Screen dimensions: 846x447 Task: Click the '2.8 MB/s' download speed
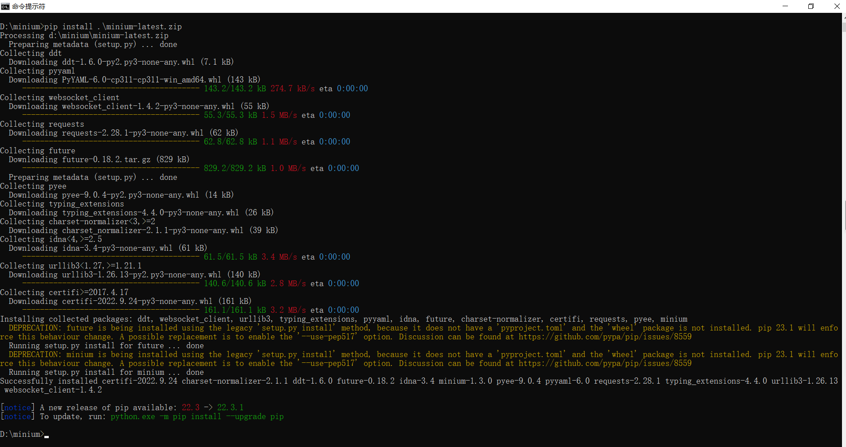coord(288,284)
